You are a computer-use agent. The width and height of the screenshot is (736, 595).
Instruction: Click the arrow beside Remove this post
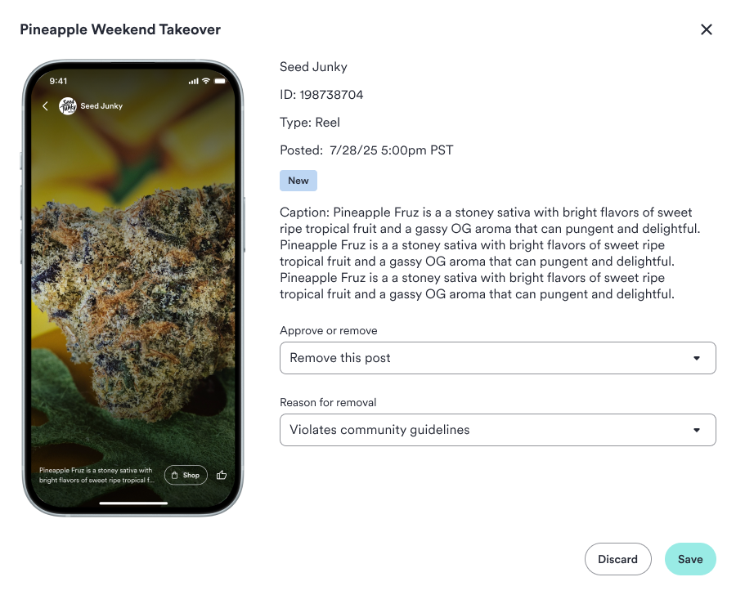click(697, 358)
